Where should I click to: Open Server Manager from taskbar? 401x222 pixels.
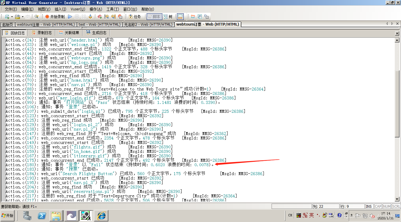[x=28, y=215]
